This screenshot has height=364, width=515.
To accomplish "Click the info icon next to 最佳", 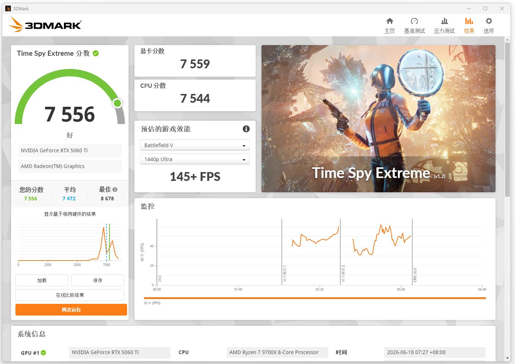I will (x=115, y=190).
